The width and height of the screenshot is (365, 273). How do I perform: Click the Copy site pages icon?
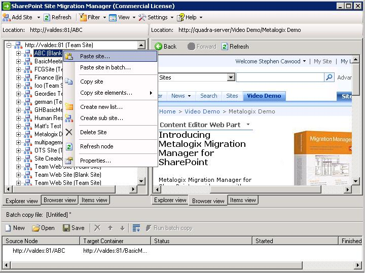(69, 82)
